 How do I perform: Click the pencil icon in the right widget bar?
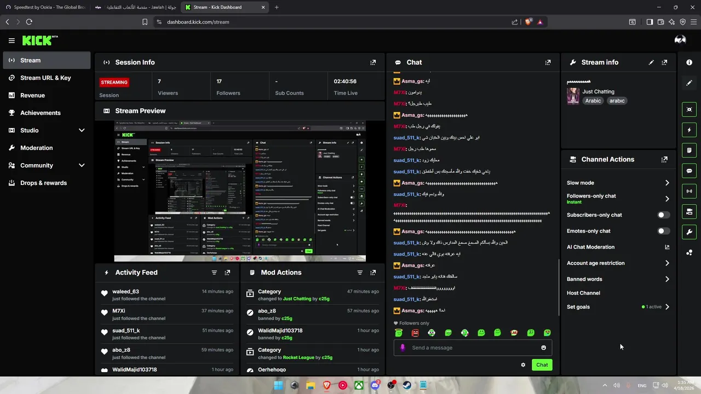689,83
